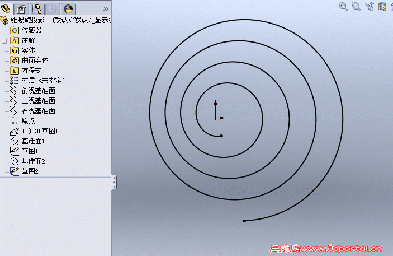Click the Section View icon
Viewport: 393px width, 256px height.
(x=382, y=7)
